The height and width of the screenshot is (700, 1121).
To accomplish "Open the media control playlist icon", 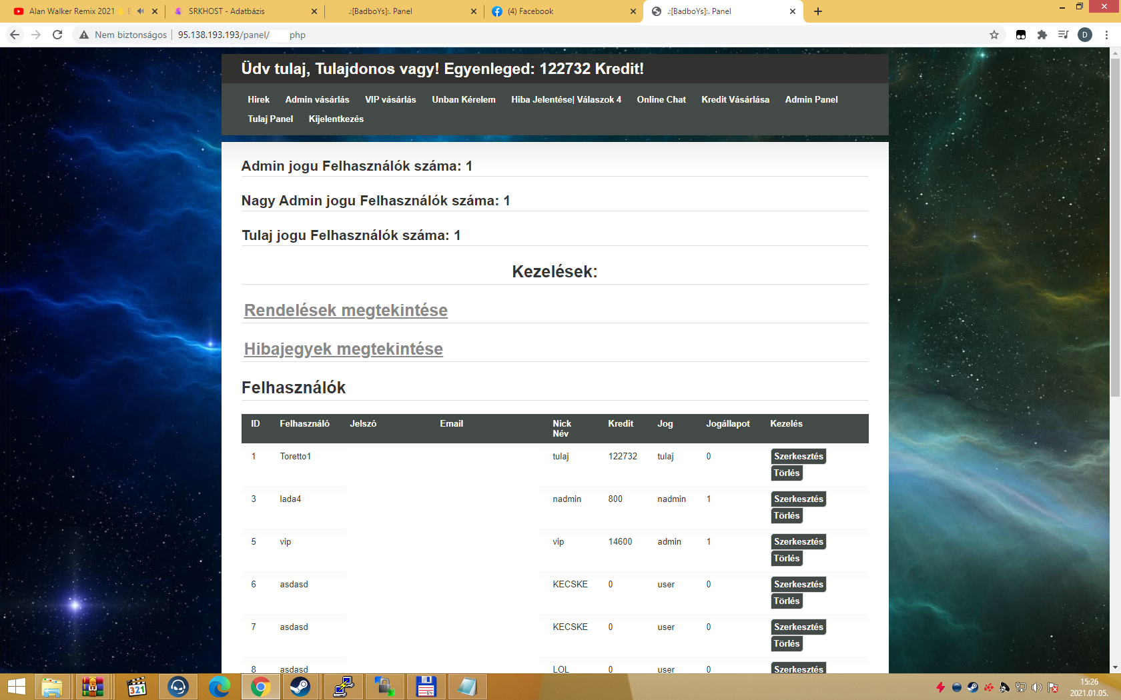I will pos(1064,35).
